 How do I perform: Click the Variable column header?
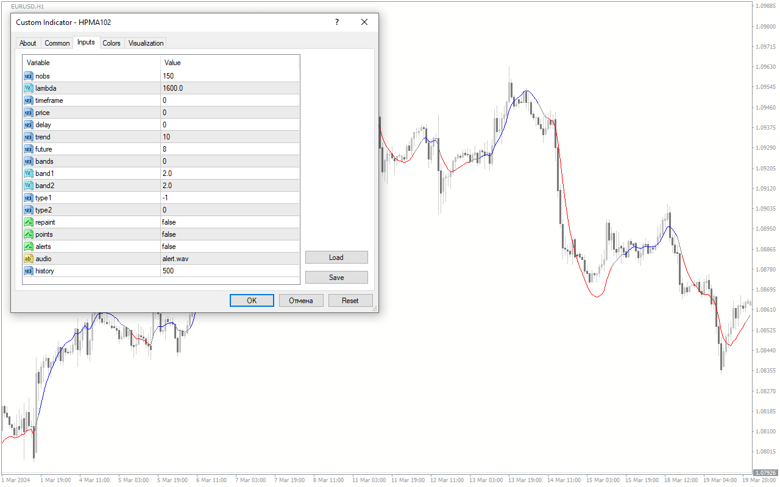91,63
